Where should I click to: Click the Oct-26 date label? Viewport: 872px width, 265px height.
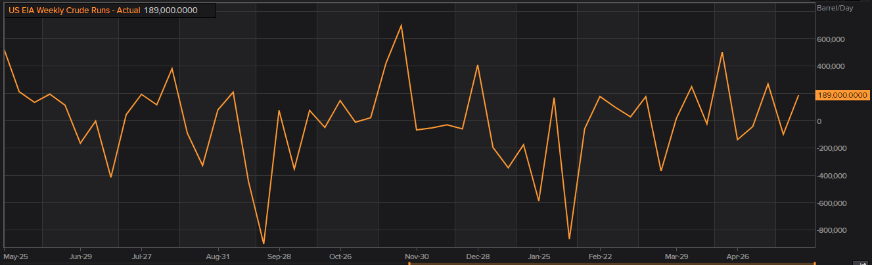click(340, 256)
